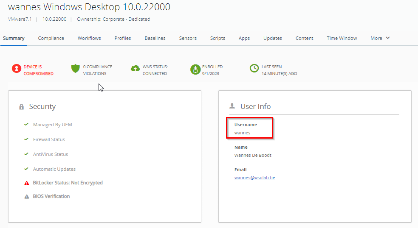The width and height of the screenshot is (418, 228).
Task: Open the wannes@wsolab.be email link
Action: click(254, 178)
